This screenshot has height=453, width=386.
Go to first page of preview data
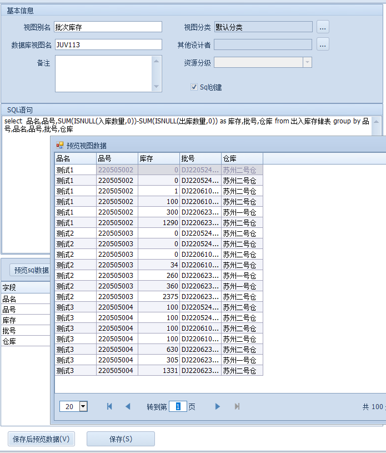pos(109,406)
